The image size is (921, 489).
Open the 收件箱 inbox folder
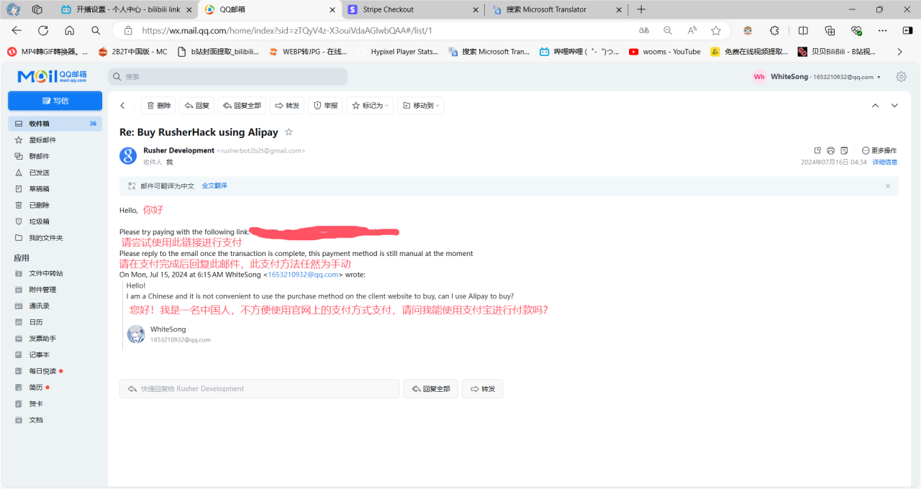40,124
